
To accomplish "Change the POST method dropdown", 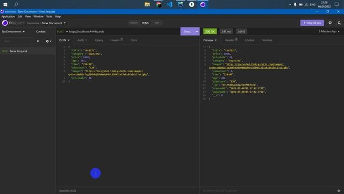I will pos(62,32).
